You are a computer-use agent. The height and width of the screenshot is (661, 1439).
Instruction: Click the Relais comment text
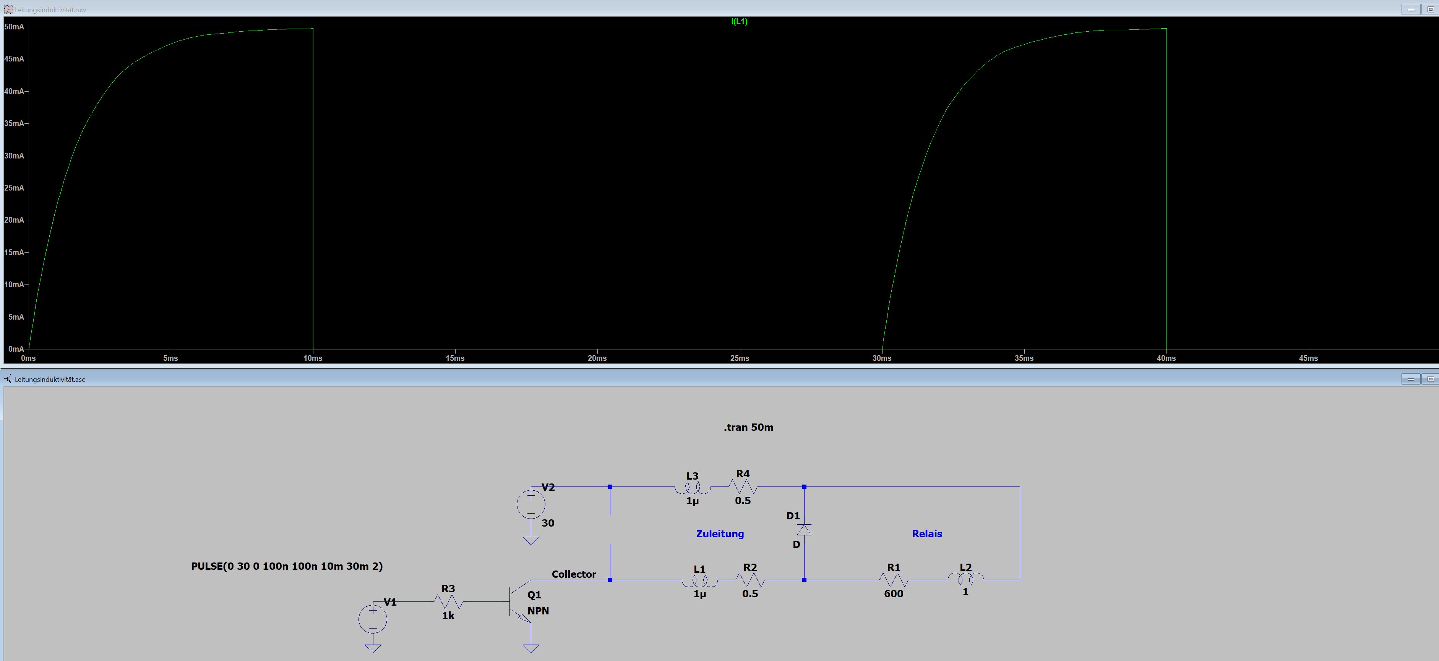[x=927, y=534]
